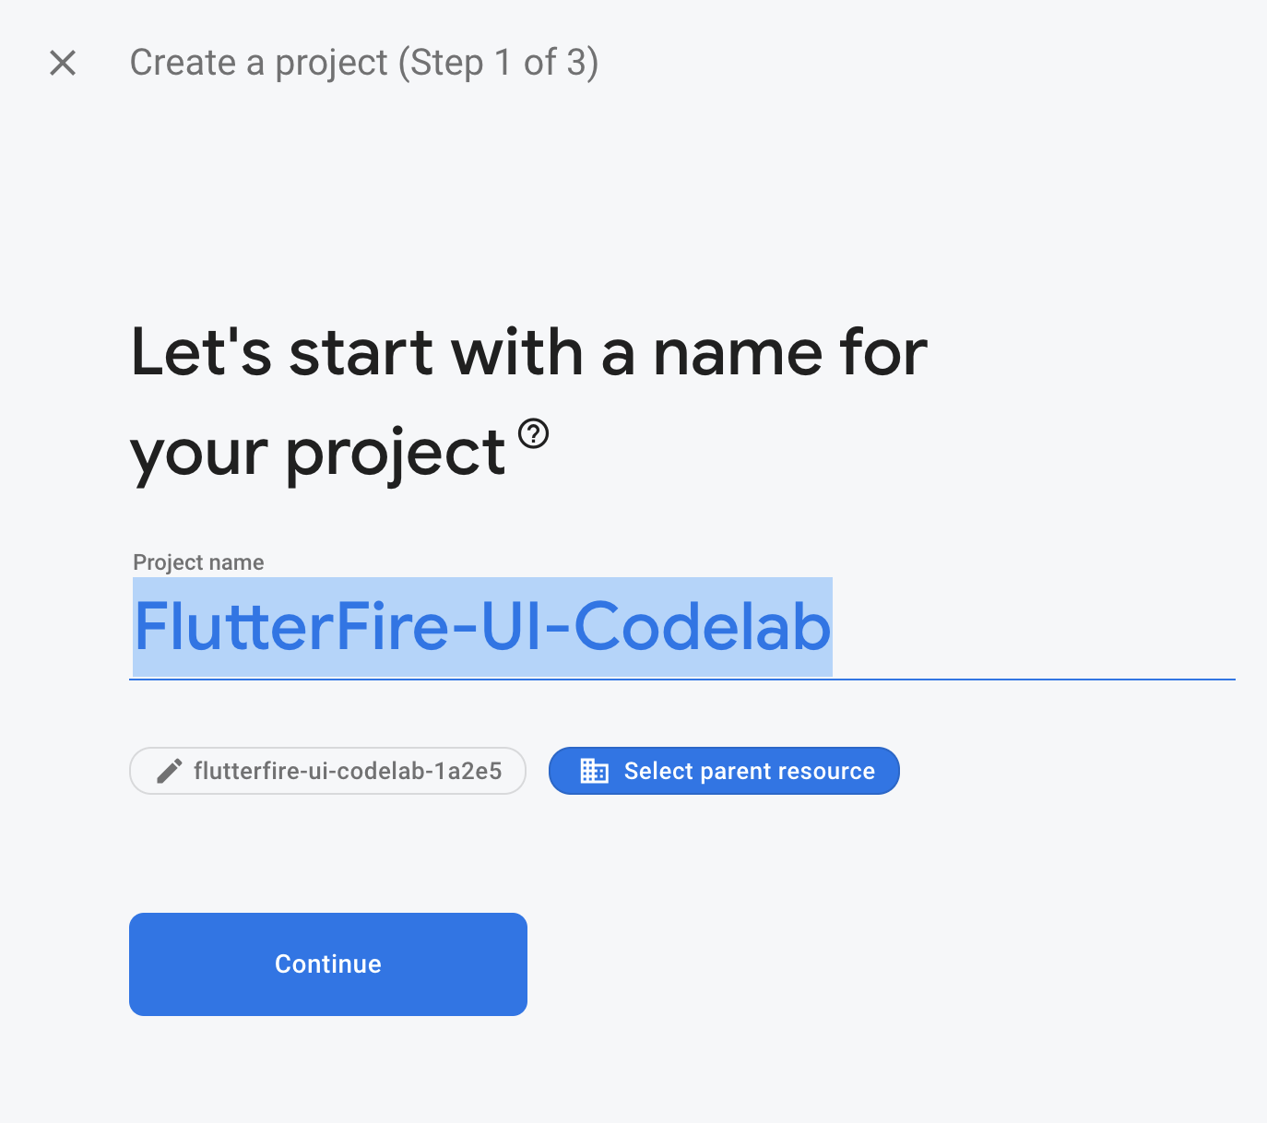Click the building icon on parent resource button
Screen dimensions: 1267x1123
click(x=596, y=771)
